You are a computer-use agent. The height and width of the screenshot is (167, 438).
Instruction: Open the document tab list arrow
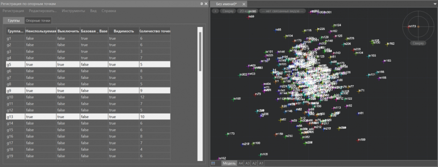click(435, 4)
